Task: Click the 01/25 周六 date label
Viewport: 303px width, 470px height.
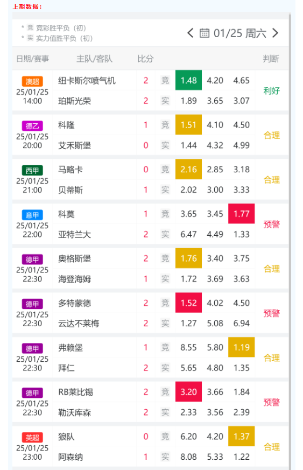Action: click(x=239, y=33)
